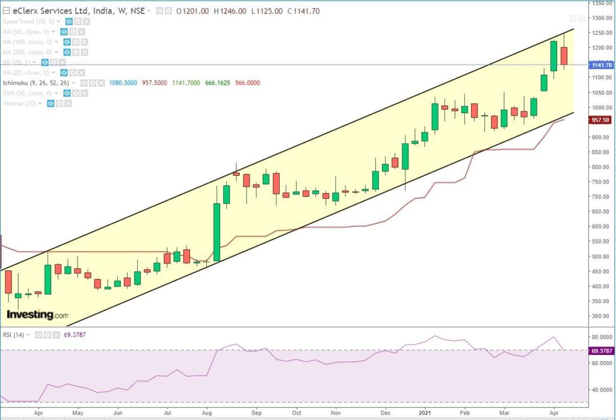Click the eClerx Services Ltd, India, W, NSE title

79,11
